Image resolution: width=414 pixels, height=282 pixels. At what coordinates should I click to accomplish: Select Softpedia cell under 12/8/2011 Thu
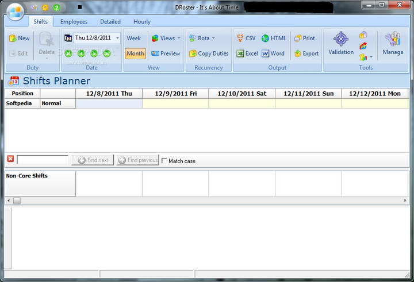109,103
